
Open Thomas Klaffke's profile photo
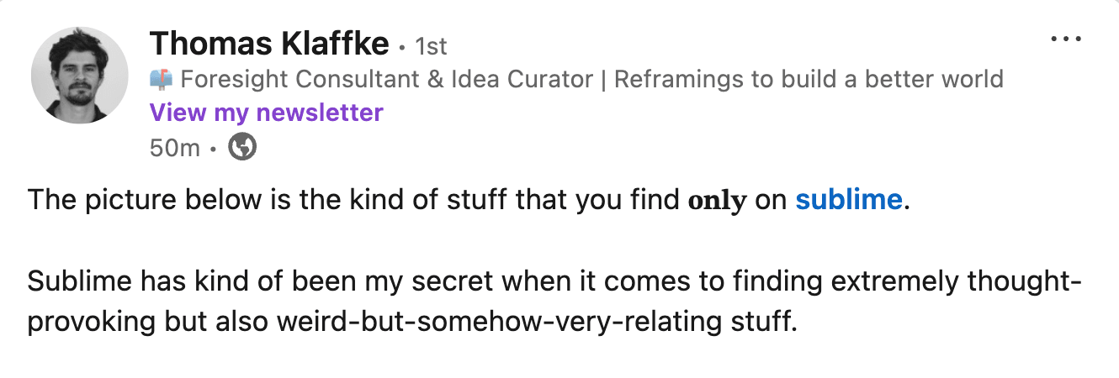[x=80, y=76]
